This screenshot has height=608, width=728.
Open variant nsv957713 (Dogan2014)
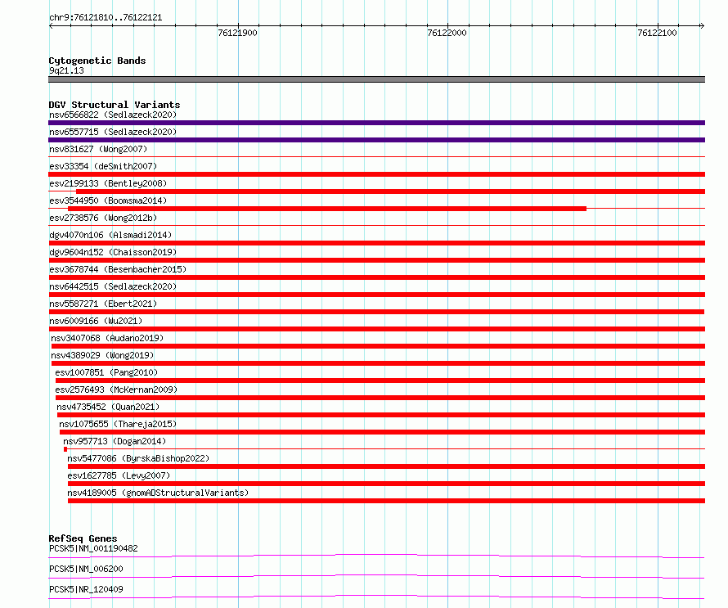(x=115, y=441)
